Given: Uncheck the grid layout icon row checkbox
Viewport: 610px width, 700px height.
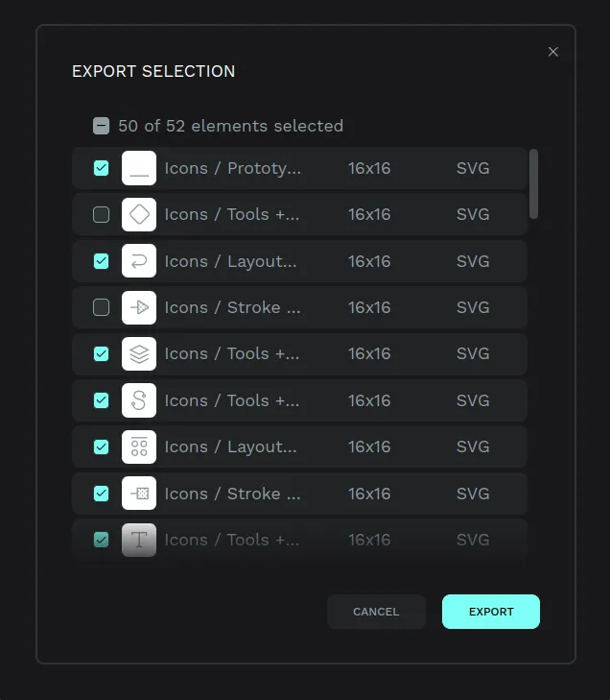Looking at the screenshot, I should pyautogui.click(x=101, y=447).
